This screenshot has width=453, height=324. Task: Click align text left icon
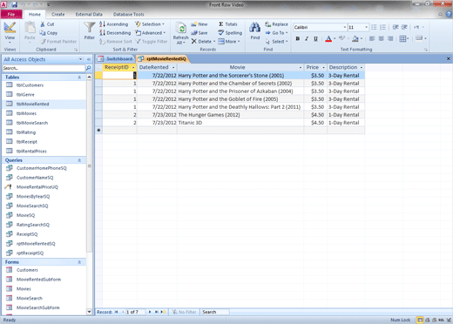coord(372,38)
